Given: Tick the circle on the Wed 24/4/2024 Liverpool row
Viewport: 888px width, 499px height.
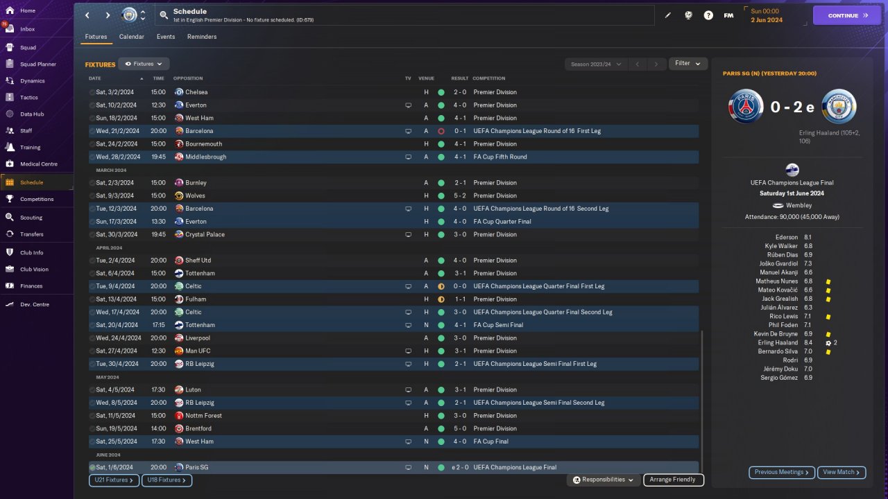Looking at the screenshot, I should click(x=92, y=338).
